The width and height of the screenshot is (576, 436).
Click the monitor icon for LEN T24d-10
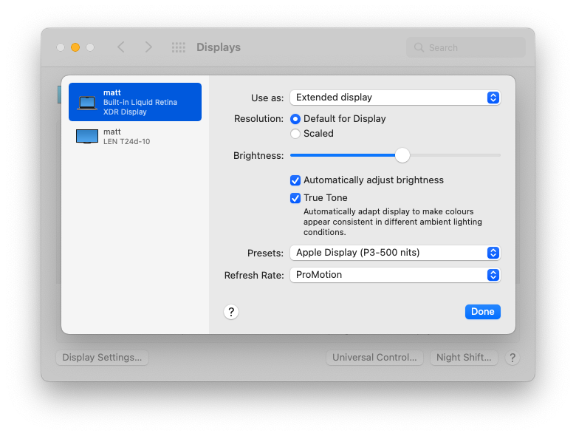click(x=87, y=137)
